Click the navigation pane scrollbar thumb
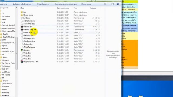 16,53
